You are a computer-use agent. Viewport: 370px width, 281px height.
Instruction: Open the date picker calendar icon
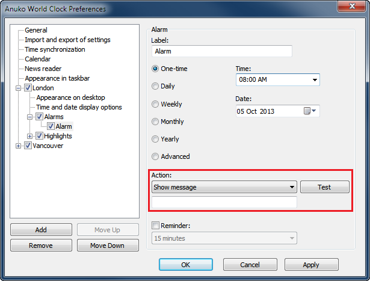(307, 111)
